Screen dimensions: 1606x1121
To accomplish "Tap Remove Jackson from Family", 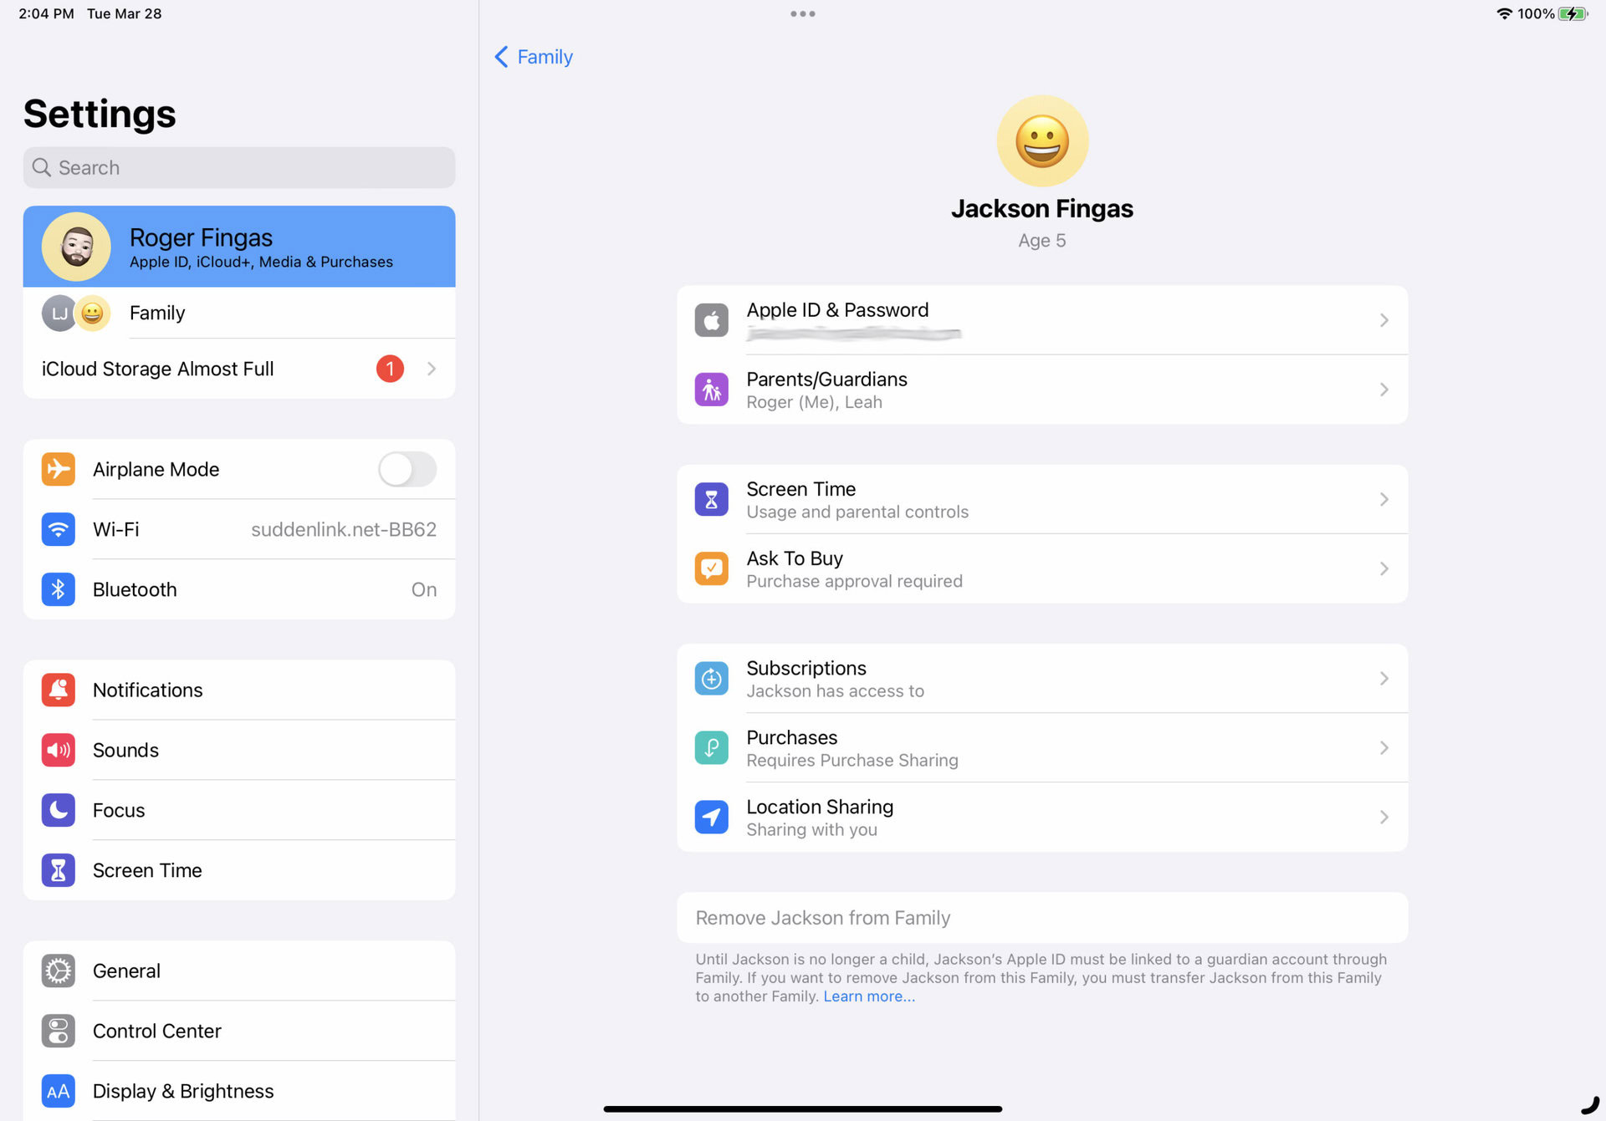I will click(x=822, y=918).
